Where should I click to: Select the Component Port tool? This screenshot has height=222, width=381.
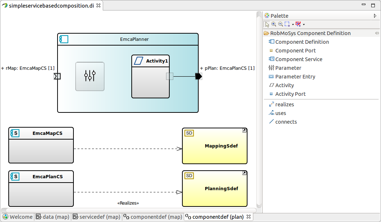[x=295, y=51]
